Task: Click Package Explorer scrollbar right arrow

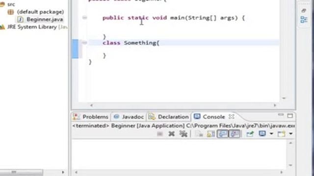Action: coord(63,172)
